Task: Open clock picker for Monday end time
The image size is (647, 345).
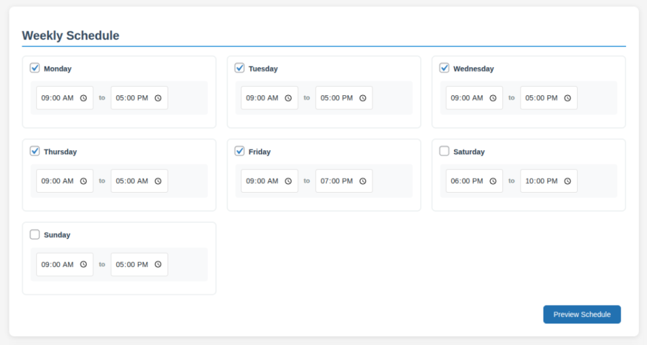Action: tap(158, 98)
